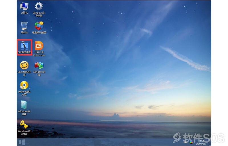
Task: Click the keyboard tray icon
Action: pyautogui.click(x=186, y=142)
